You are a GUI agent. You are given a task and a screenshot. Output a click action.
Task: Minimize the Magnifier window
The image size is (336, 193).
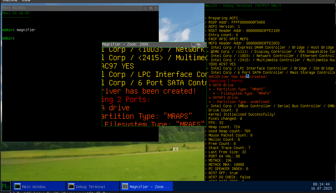tap(193, 45)
